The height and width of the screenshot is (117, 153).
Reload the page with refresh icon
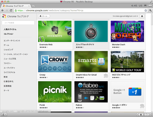[11, 10]
